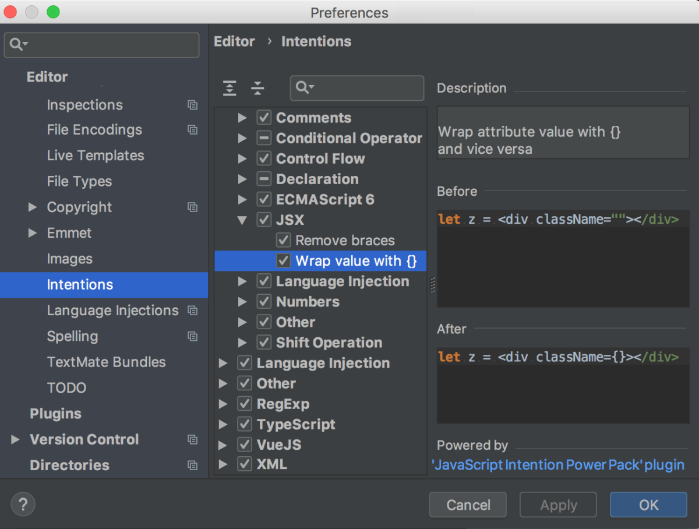
Task: Expand the Version Control section
Action: point(15,439)
